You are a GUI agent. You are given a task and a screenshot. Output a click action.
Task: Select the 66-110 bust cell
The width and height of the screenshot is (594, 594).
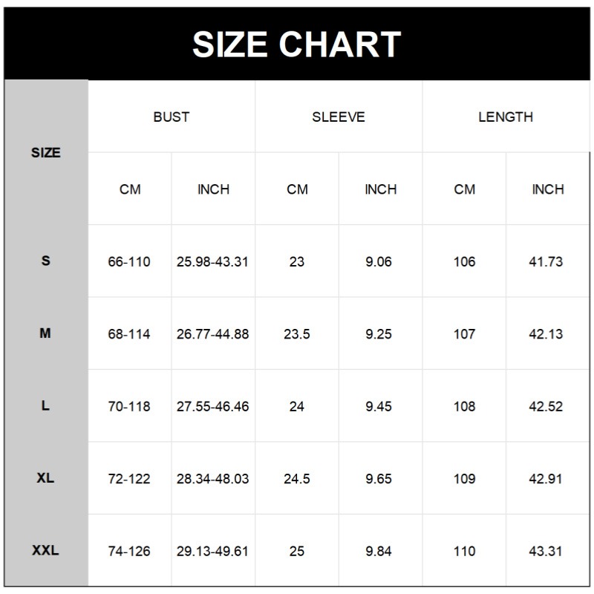[129, 262]
